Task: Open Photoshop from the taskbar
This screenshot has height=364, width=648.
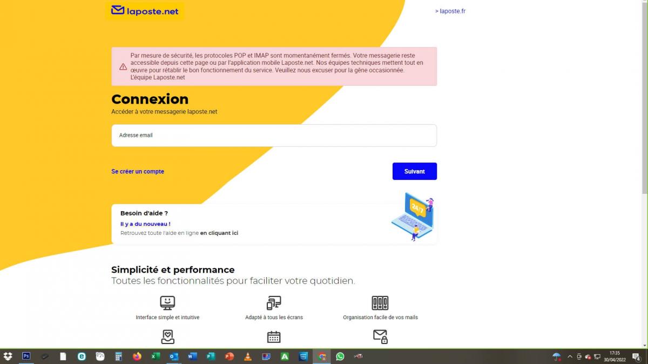Action: pos(26,356)
